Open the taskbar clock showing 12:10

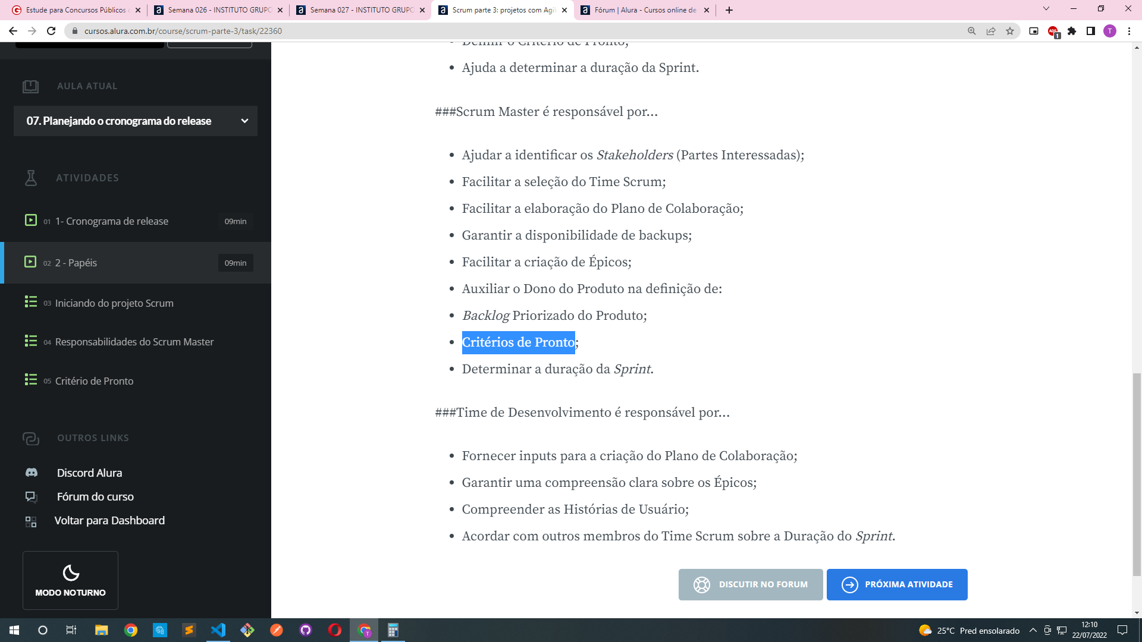pyautogui.click(x=1089, y=630)
